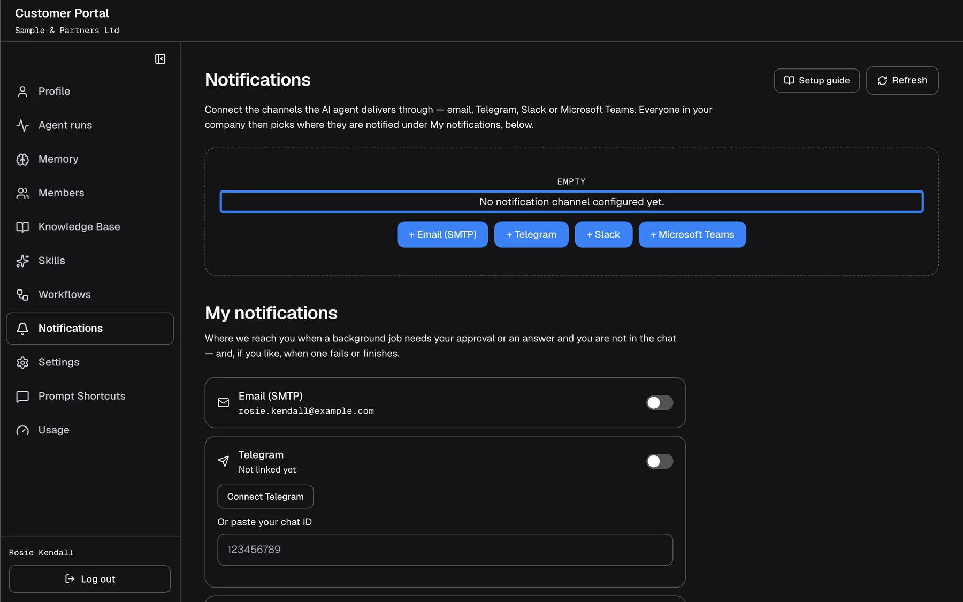963x602 pixels.
Task: Collapse the sidebar panel icon
Action: click(x=160, y=59)
